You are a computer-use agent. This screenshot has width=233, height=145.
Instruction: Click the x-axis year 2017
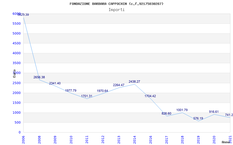[166, 139]
